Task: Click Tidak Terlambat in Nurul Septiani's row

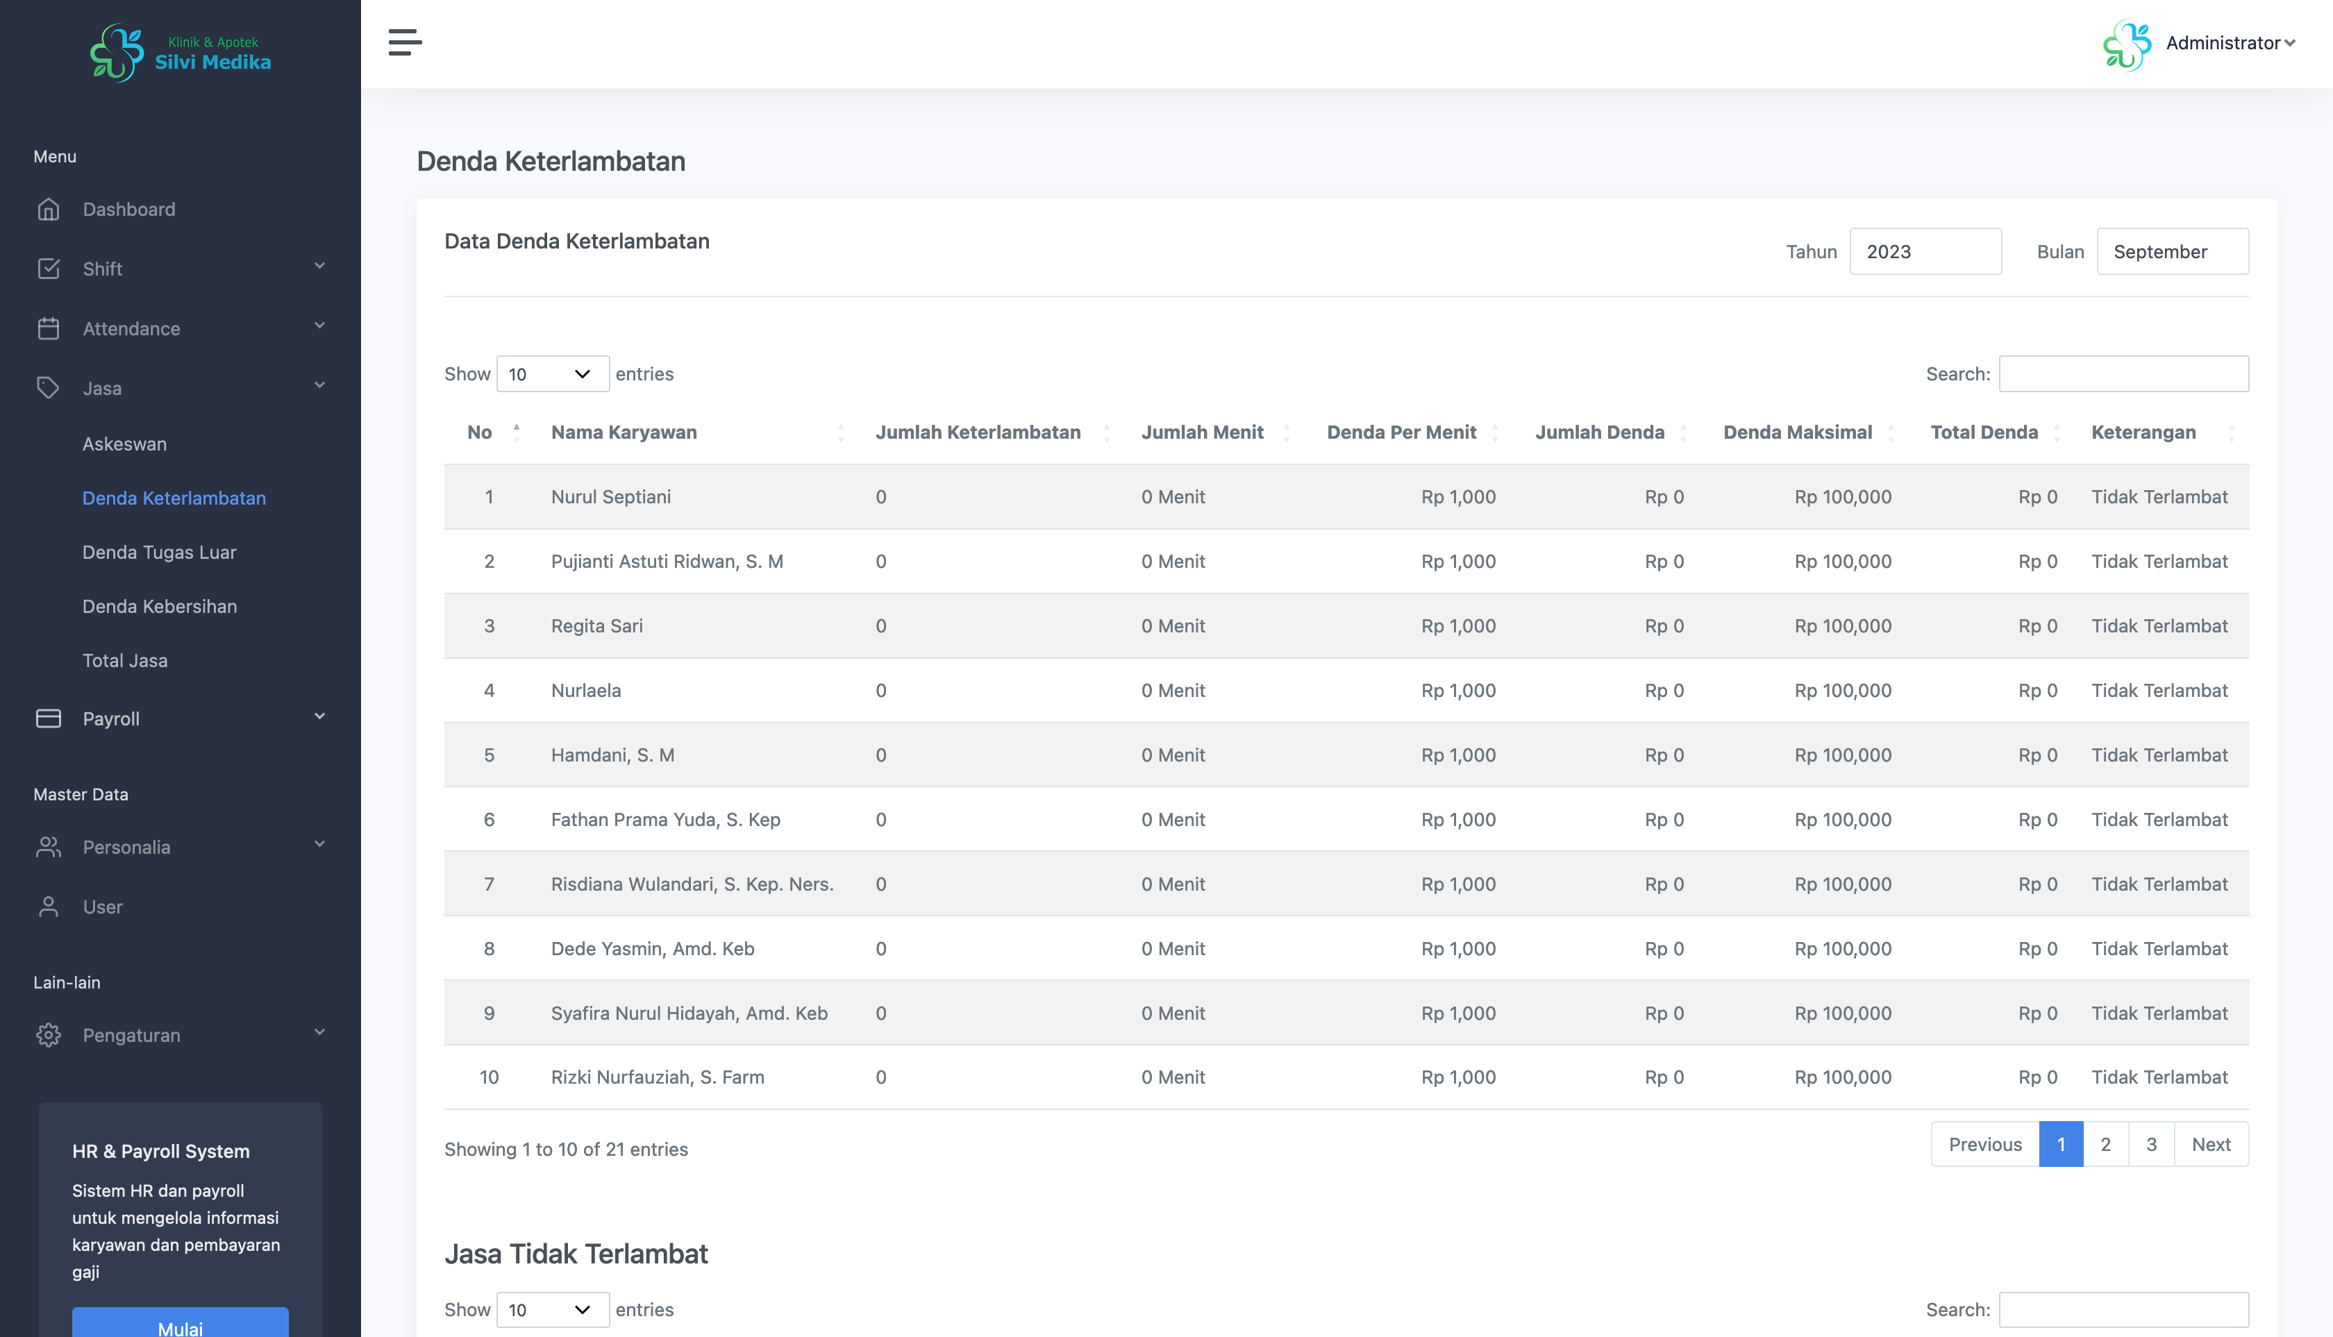Action: click(x=2159, y=497)
